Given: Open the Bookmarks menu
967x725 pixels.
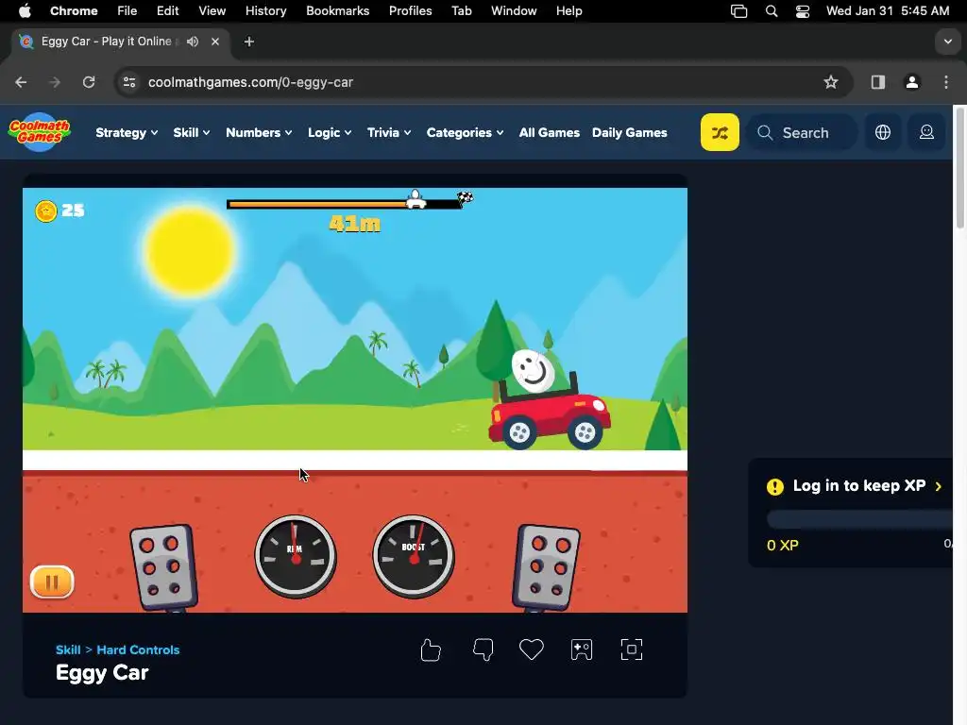Looking at the screenshot, I should pyautogui.click(x=337, y=10).
